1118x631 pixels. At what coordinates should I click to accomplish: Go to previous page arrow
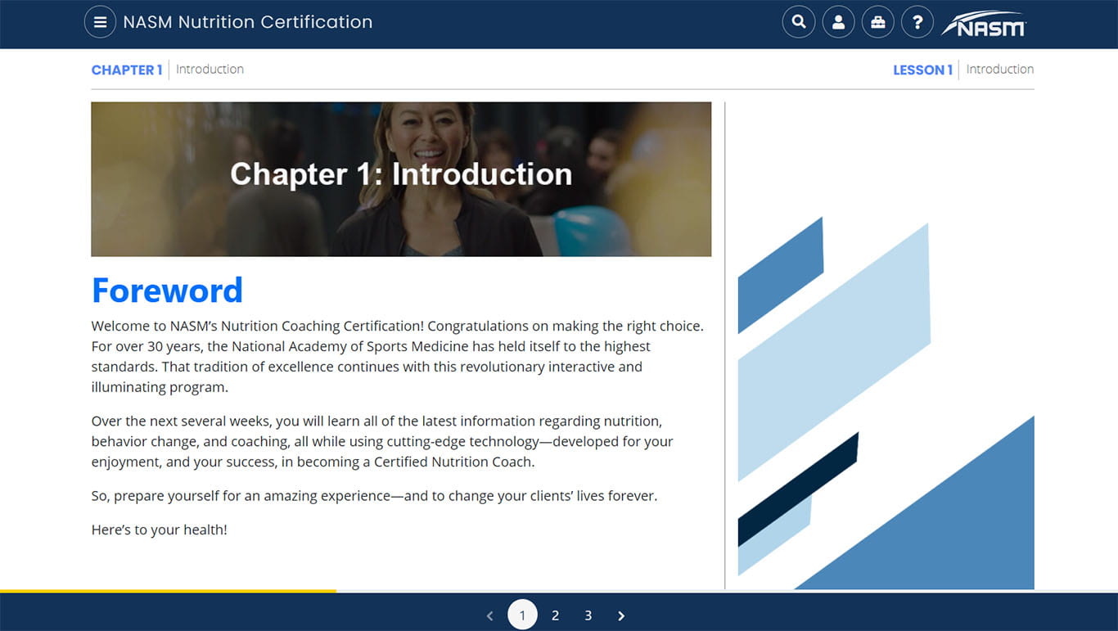click(489, 615)
